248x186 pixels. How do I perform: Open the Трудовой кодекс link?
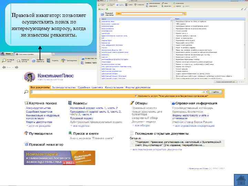pyautogui.click(x=81, y=118)
